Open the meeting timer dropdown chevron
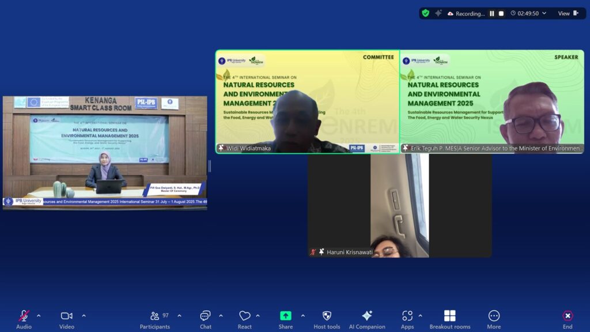Viewport: 590px width, 332px height. (x=544, y=13)
